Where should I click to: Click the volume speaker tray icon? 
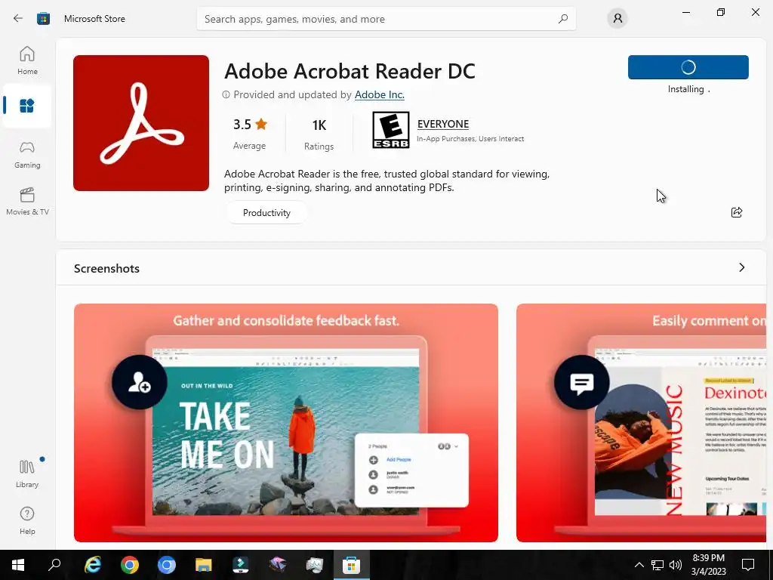(x=676, y=565)
